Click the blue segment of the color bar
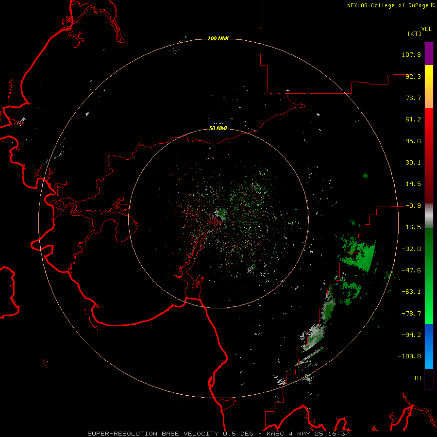 pos(429,346)
